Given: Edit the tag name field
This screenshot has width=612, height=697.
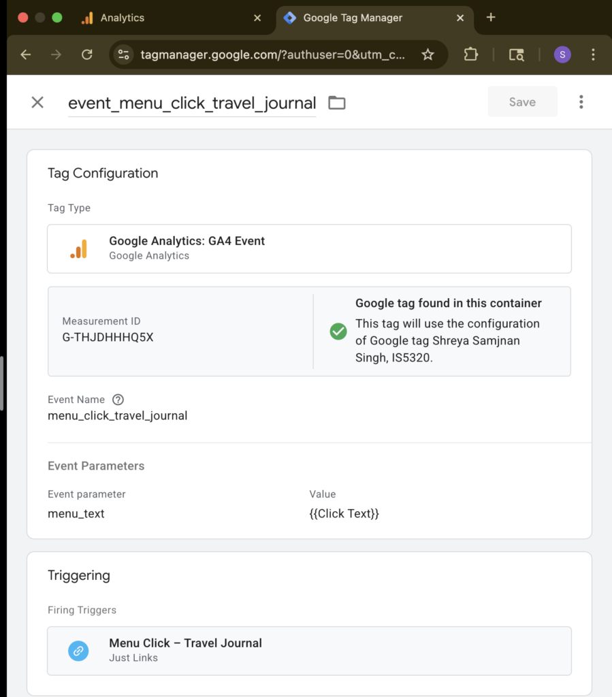Looking at the screenshot, I should pos(192,103).
